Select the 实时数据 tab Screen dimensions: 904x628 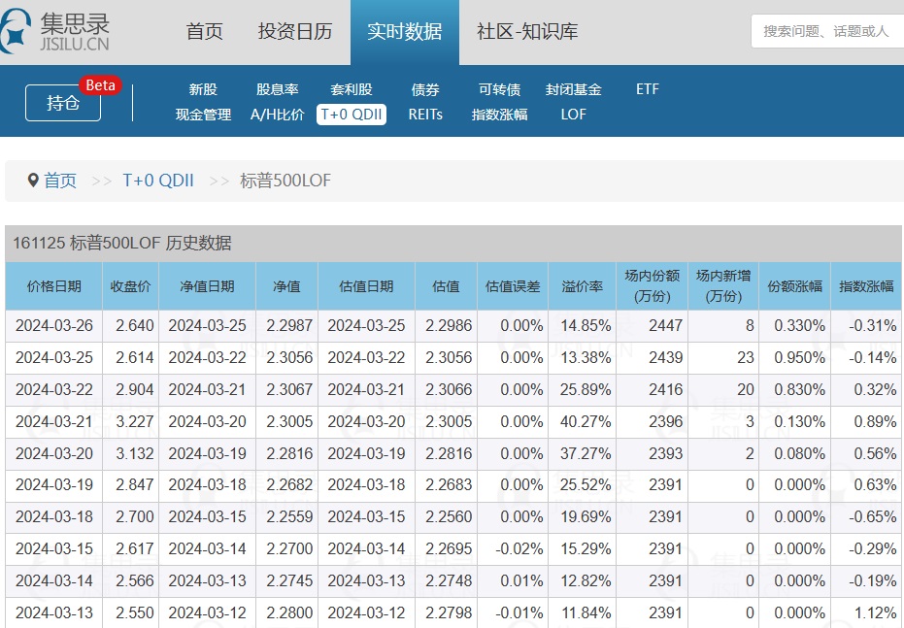coord(405,31)
